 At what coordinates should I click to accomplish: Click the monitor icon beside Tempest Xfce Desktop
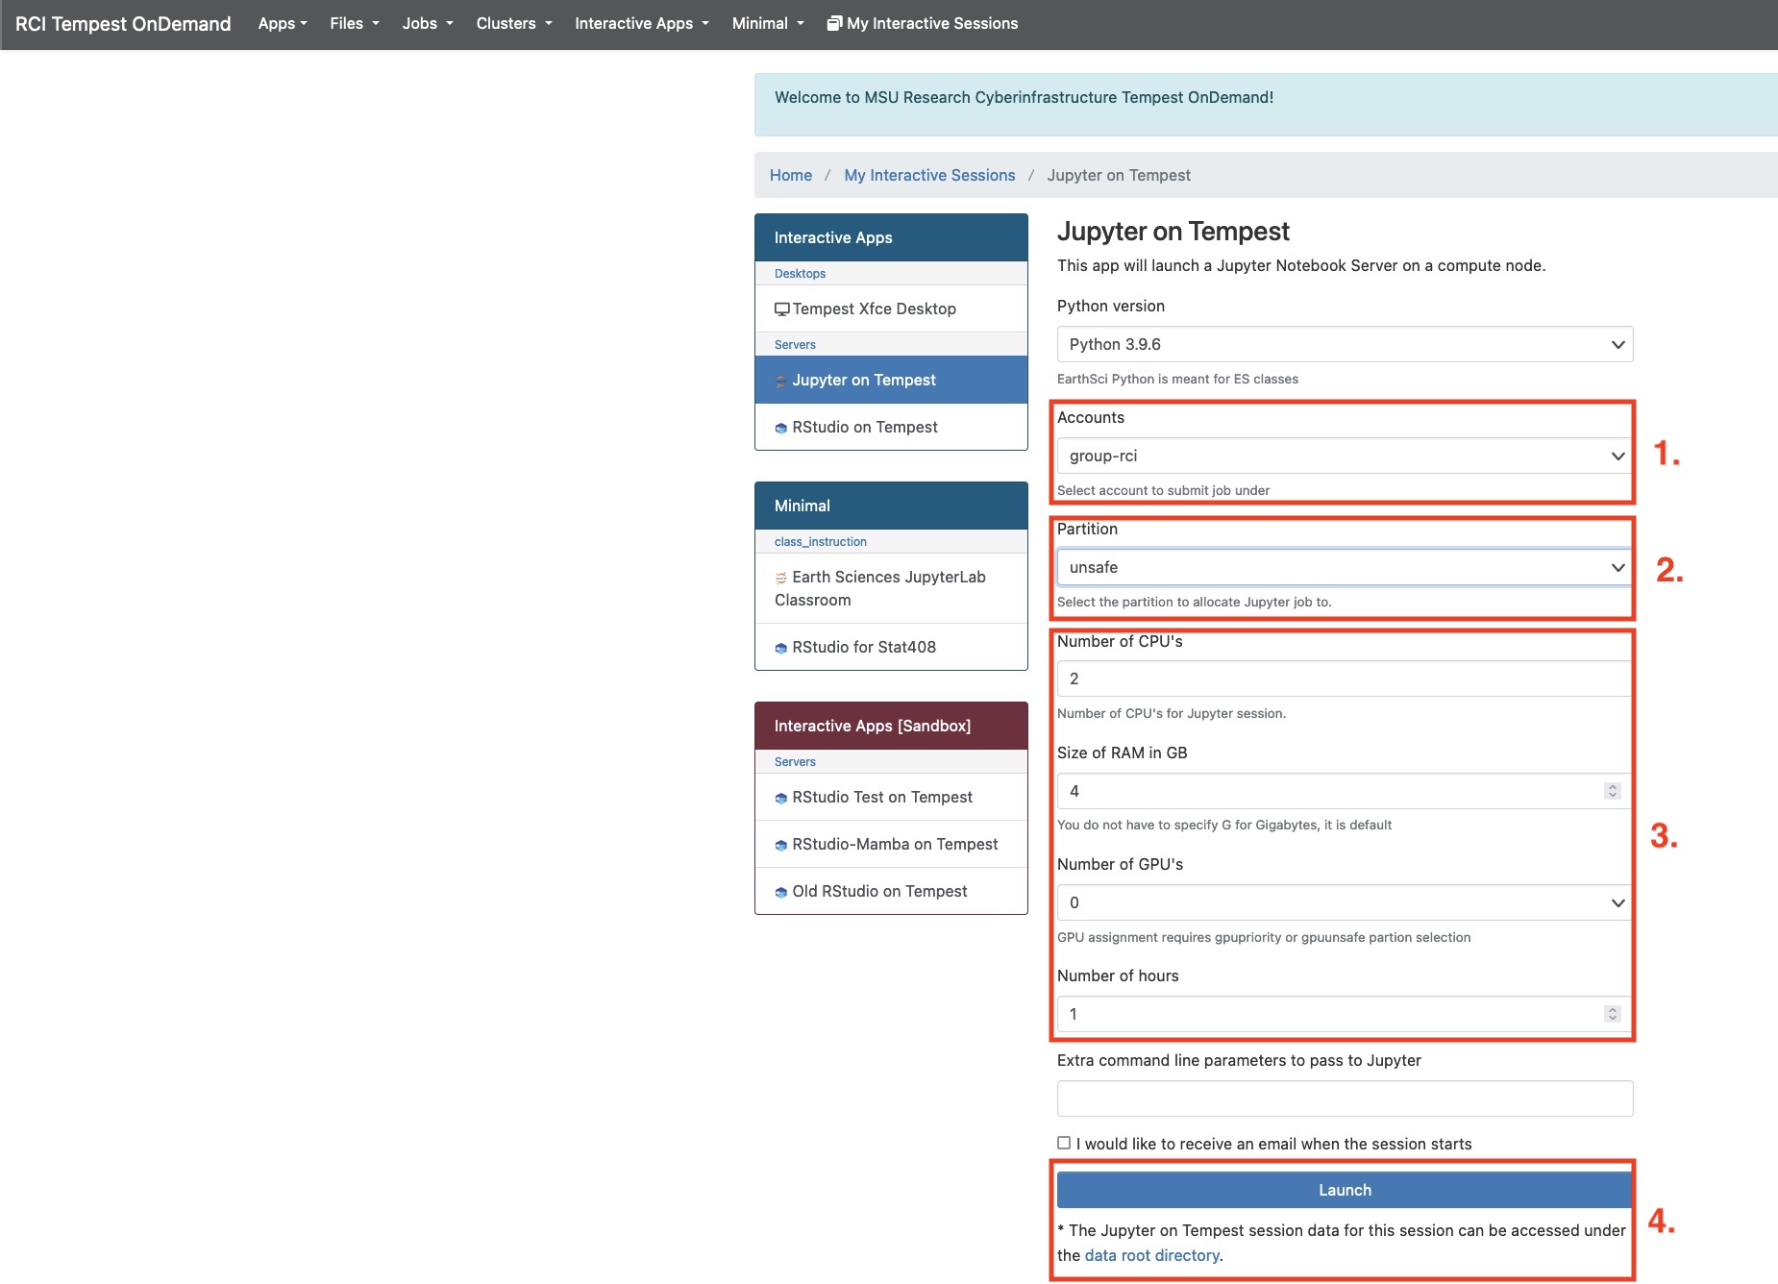(781, 309)
